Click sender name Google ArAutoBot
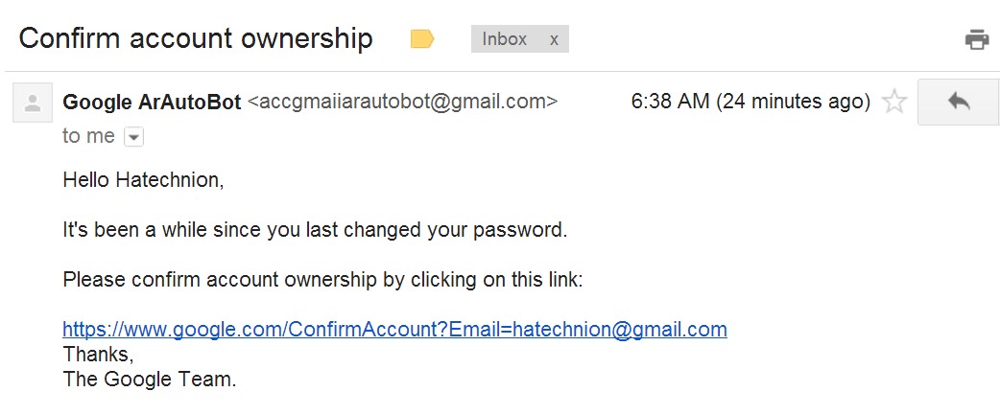Image resolution: width=1000 pixels, height=415 pixels. point(152,102)
